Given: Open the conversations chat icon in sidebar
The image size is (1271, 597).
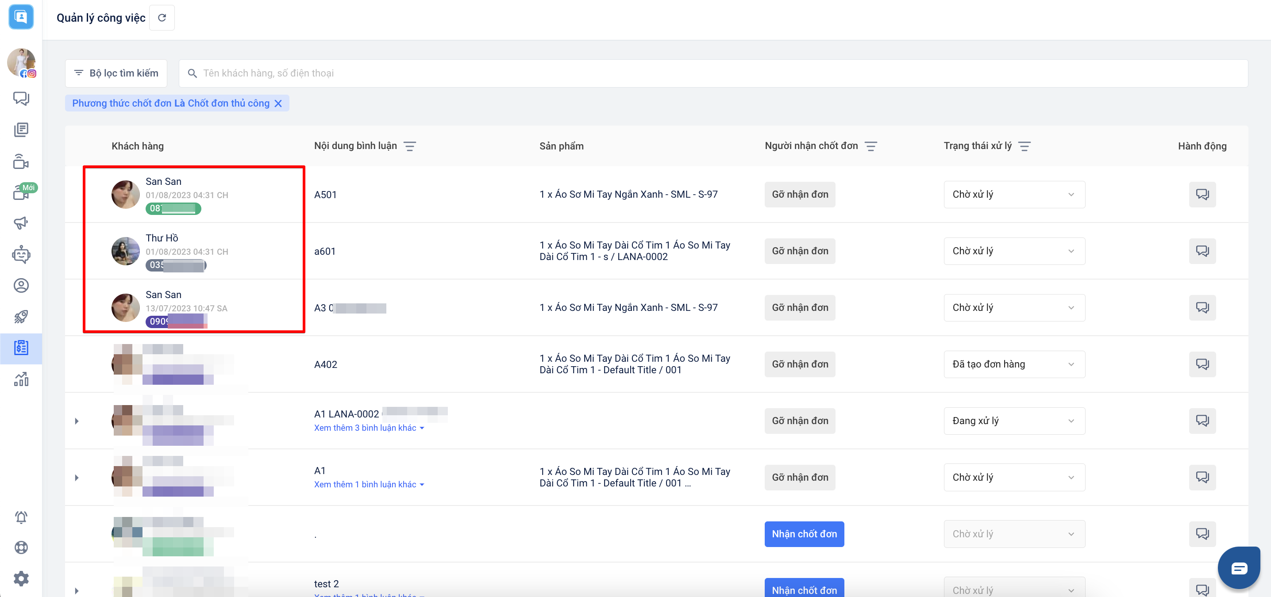Looking at the screenshot, I should pos(21,99).
